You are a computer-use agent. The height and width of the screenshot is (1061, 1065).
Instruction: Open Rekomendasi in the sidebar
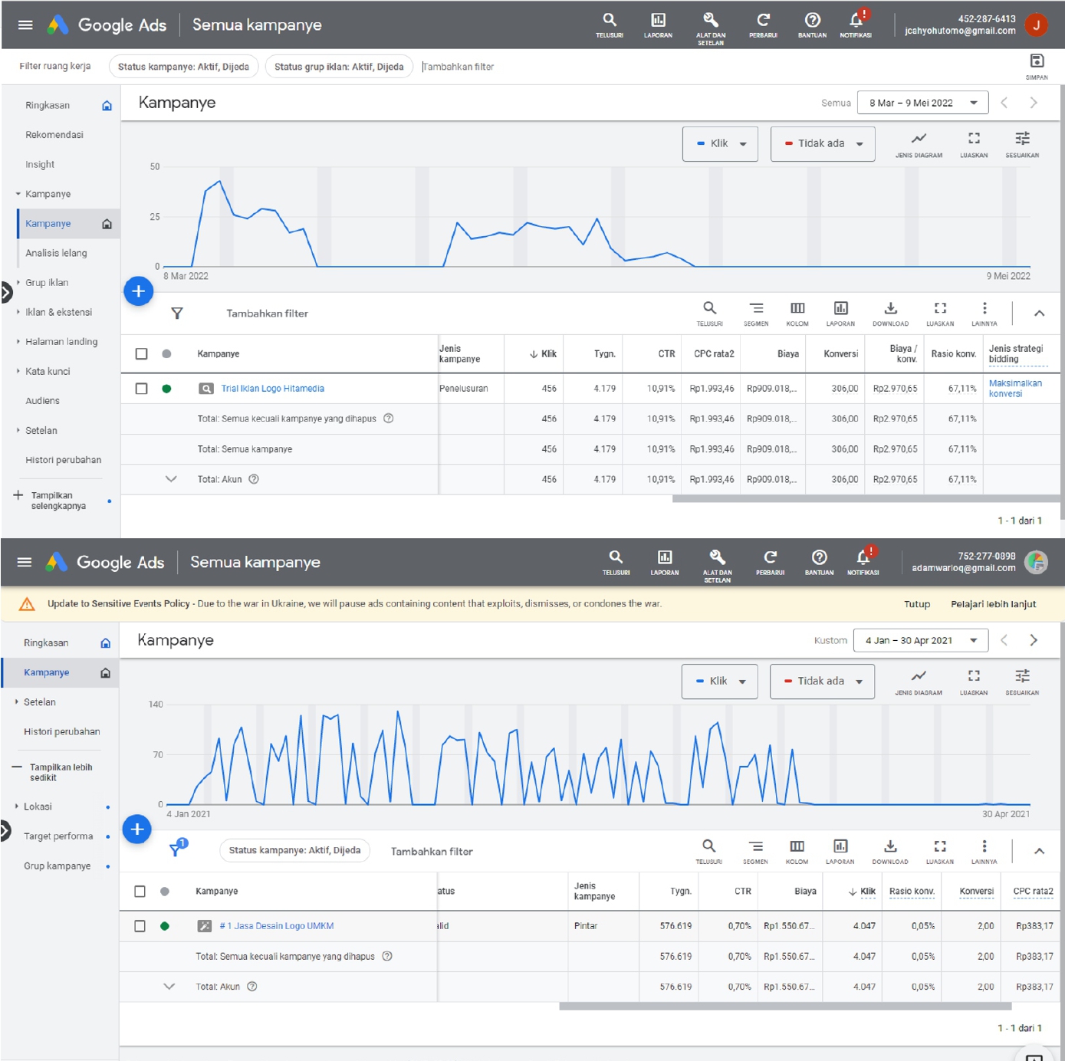coord(54,135)
